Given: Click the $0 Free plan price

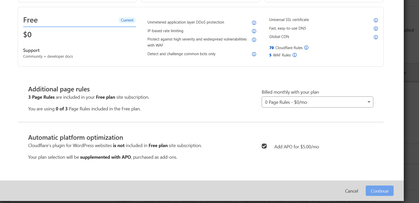Looking at the screenshot, I should [27, 34].
